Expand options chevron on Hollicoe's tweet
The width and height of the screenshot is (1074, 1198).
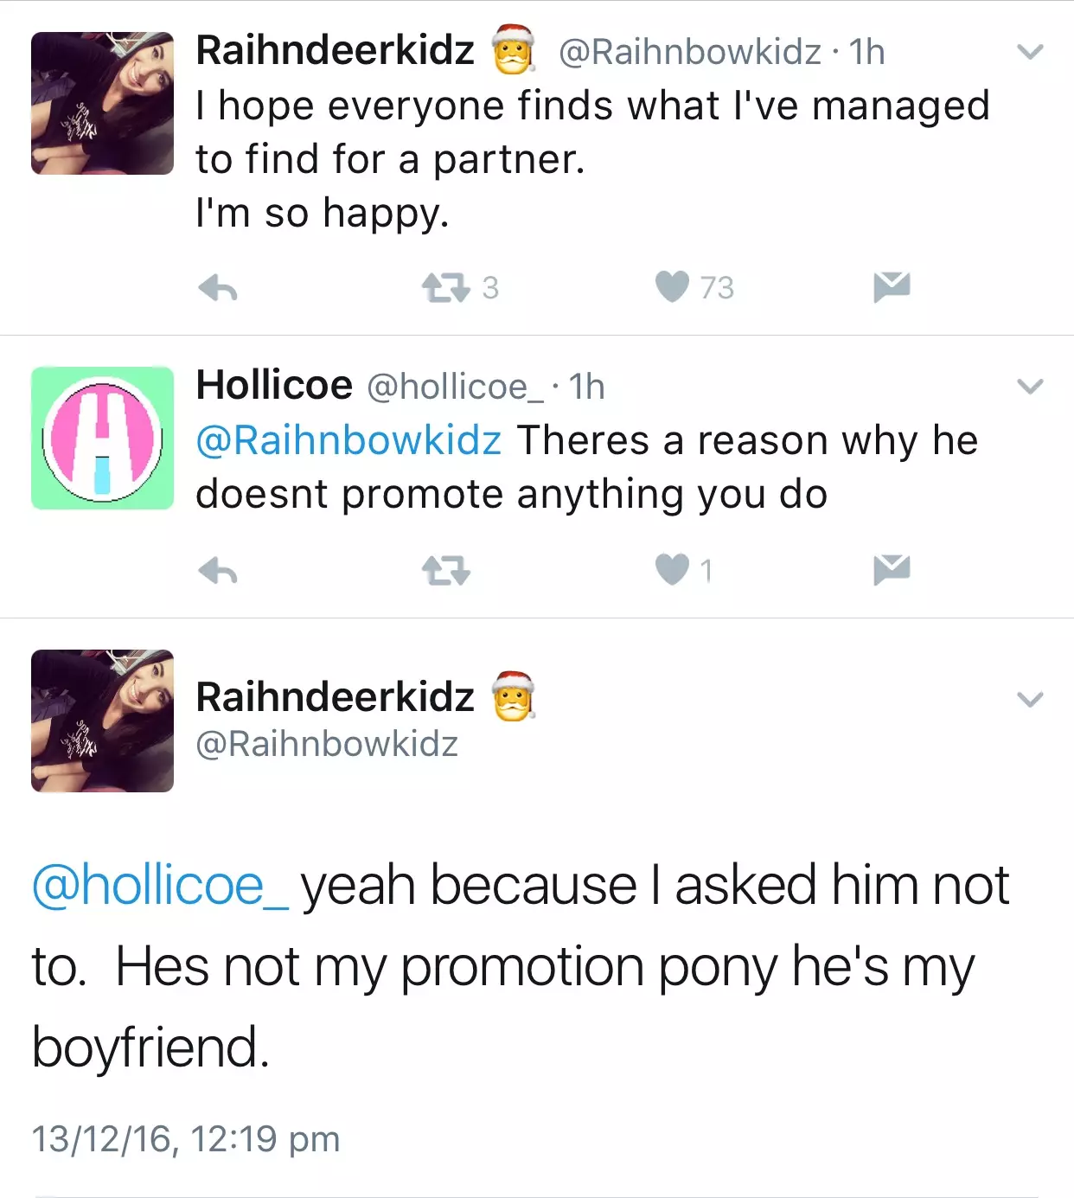tap(1030, 386)
